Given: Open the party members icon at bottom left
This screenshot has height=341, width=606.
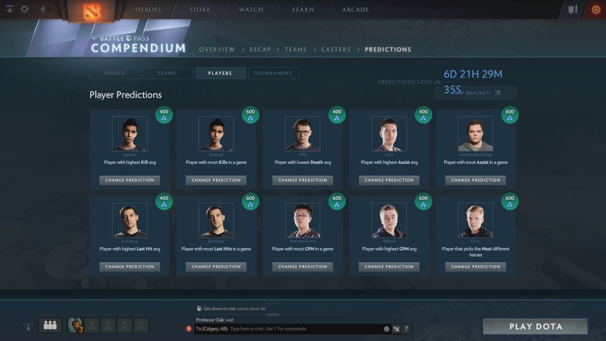Looking at the screenshot, I should [50, 325].
